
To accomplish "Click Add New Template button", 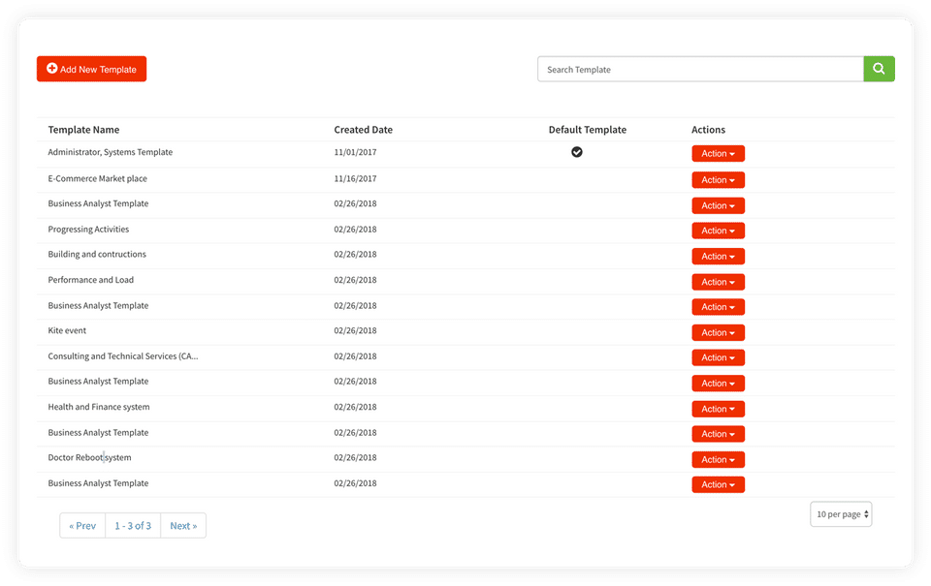I will (x=91, y=69).
